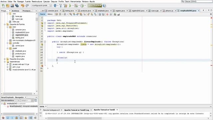This screenshot has width=213, height=120.
Task: Open the Reestructurar menu
Action: [37, 1]
